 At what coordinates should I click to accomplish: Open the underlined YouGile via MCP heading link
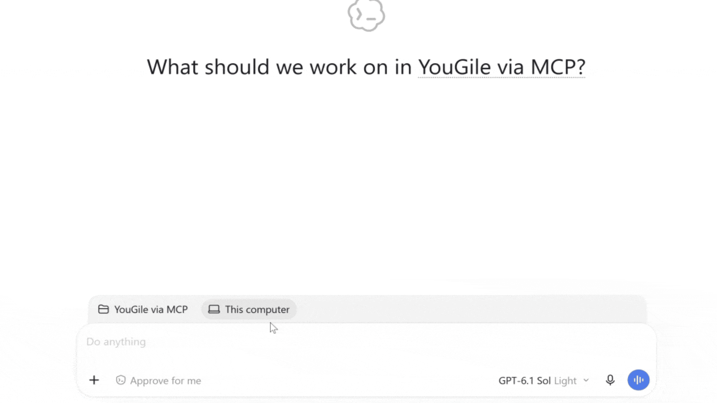pos(502,67)
